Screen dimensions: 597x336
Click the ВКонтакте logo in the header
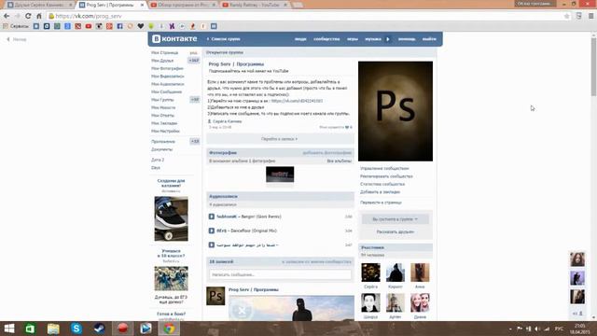point(174,39)
